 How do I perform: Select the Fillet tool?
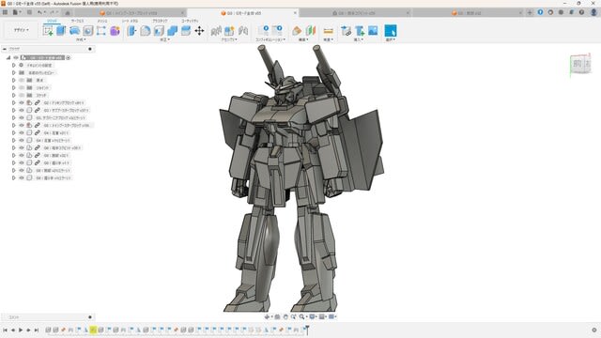[x=146, y=31]
